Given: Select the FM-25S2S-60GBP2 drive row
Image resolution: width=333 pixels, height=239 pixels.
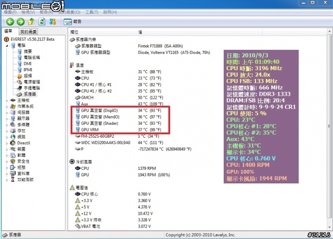Looking at the screenshot, I should (117, 136).
